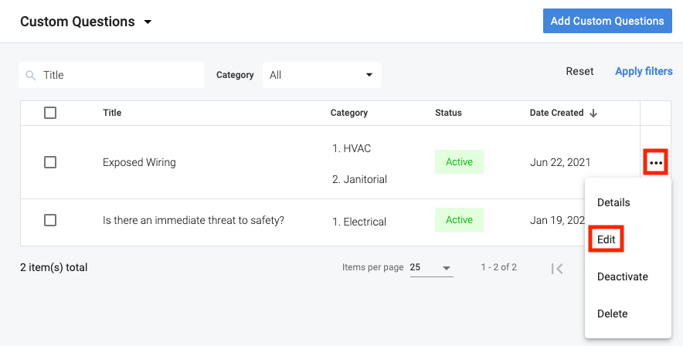Choose Details from the context menu
The image size is (683, 346).
[x=613, y=202]
